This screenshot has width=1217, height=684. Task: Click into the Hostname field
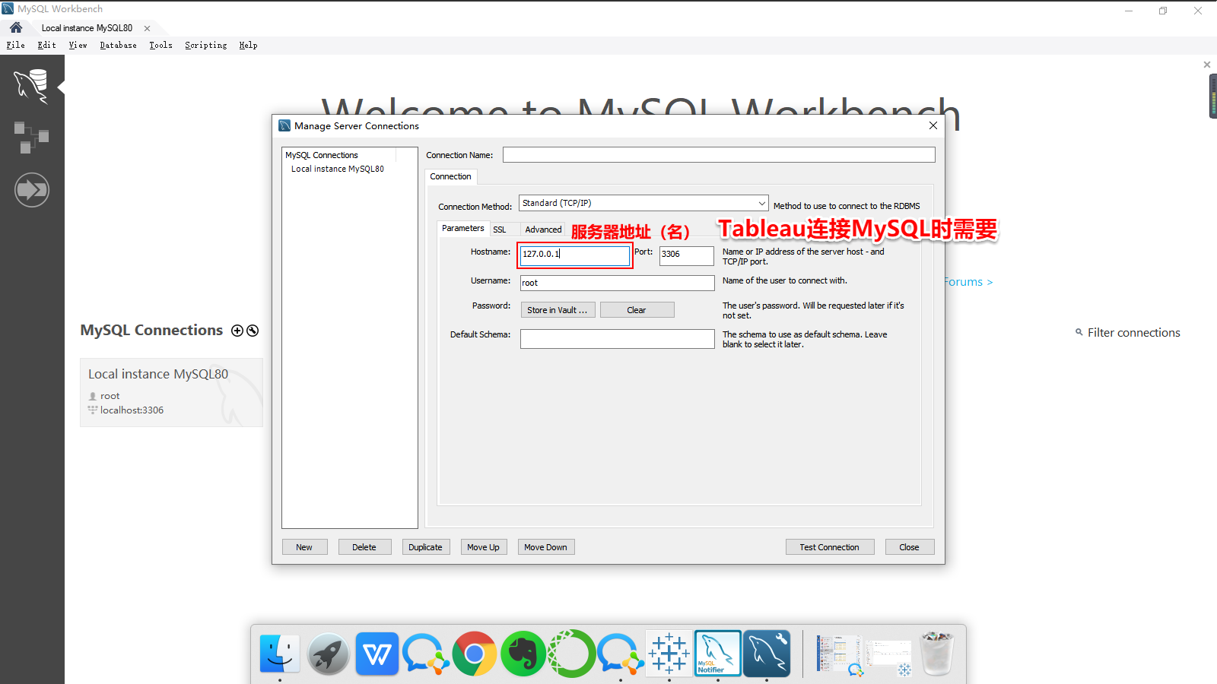(x=575, y=255)
